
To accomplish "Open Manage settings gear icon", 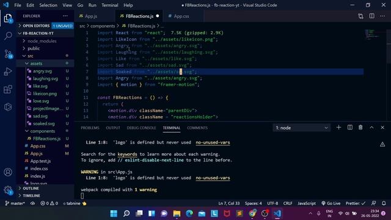I will (8, 190).
